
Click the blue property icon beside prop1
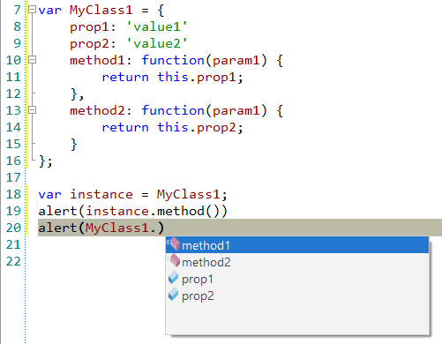pyautogui.click(x=174, y=278)
